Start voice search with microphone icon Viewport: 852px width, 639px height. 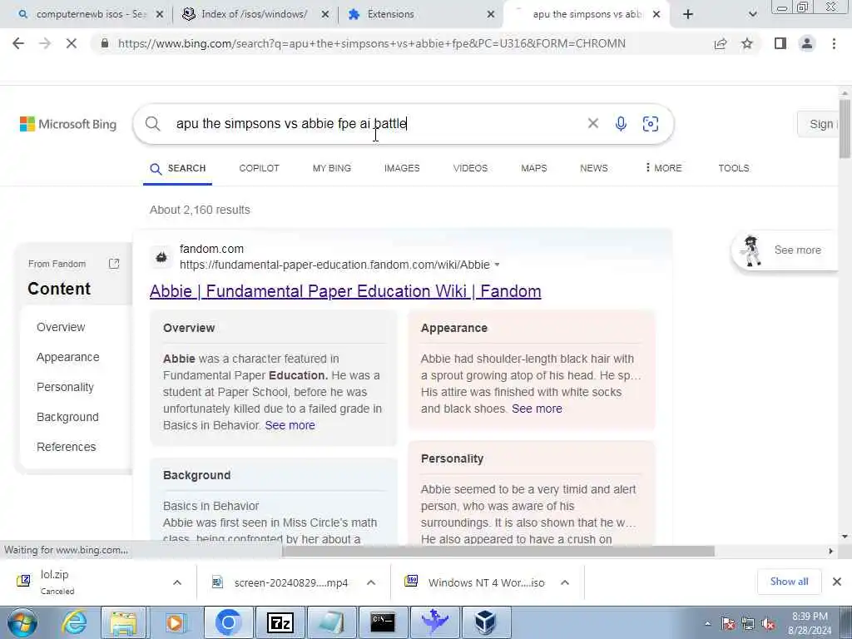pyautogui.click(x=621, y=124)
